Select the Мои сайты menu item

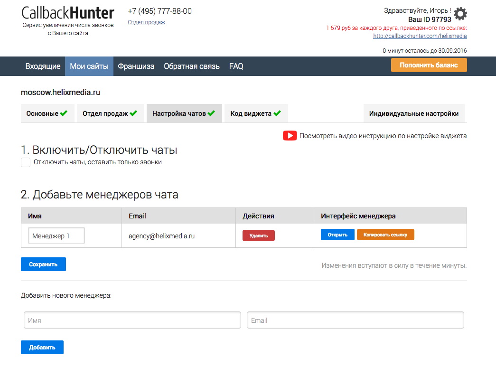click(89, 66)
